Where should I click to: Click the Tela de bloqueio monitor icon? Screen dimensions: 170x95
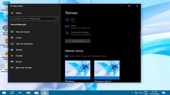pos(12,44)
